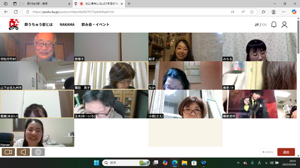Open Copilot sidebar icon
Image resolution: width=300 pixels, height=168 pixels.
[294, 12]
